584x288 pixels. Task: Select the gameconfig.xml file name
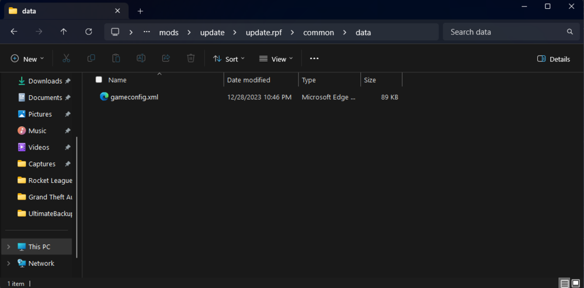point(134,97)
